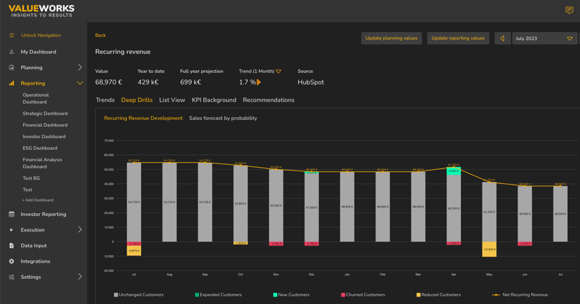
Task: Open the Sales forecast by probability tab
Action: pyautogui.click(x=223, y=118)
